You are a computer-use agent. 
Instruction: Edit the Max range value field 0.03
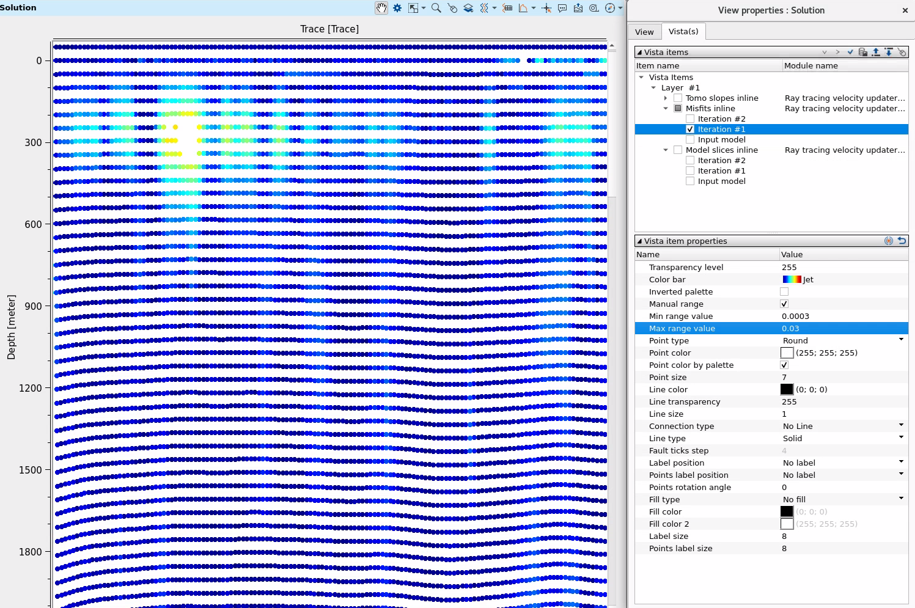843,328
